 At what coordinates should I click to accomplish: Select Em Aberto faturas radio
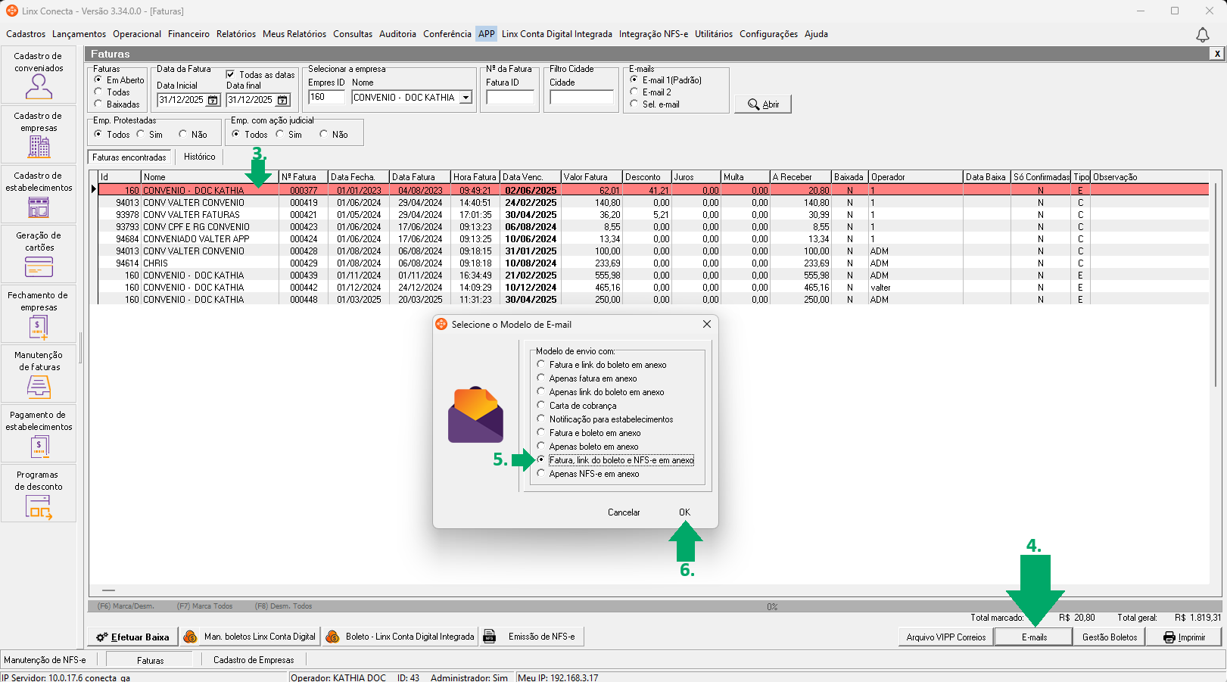98,79
